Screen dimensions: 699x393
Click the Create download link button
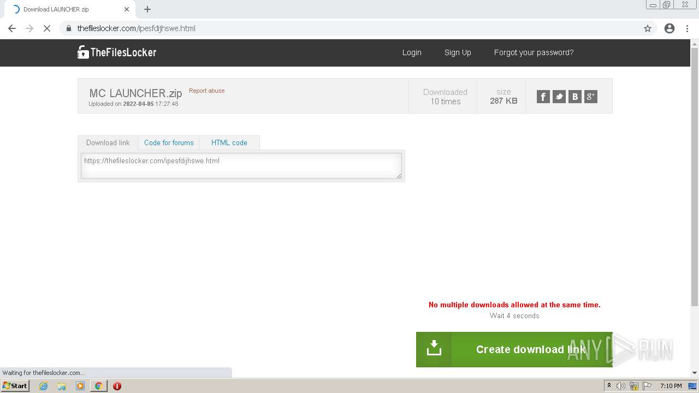point(514,349)
